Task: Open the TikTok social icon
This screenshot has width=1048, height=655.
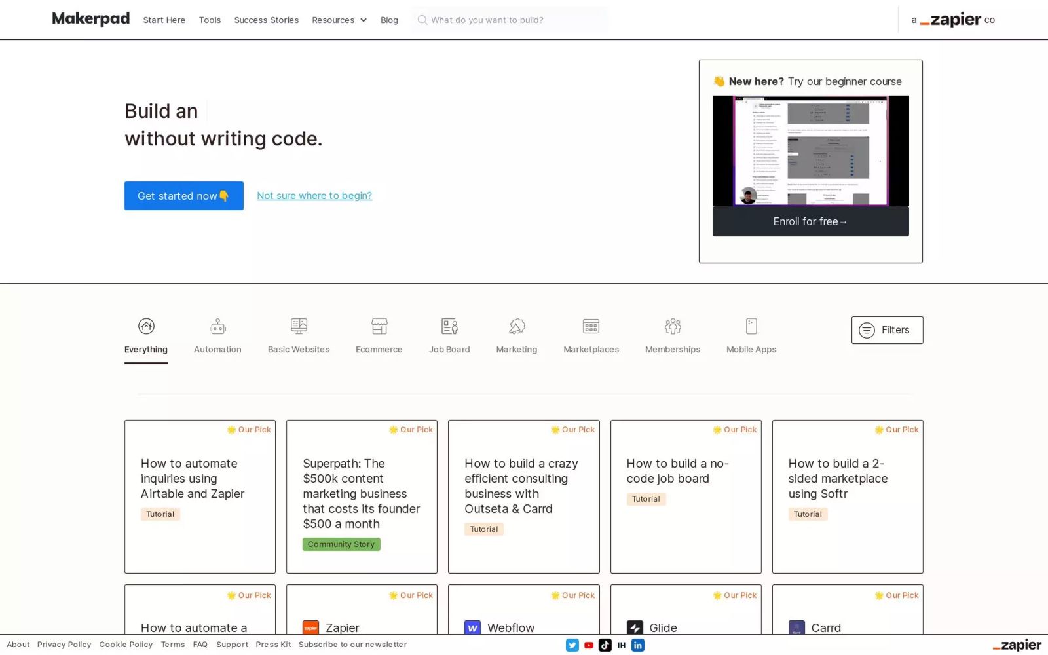Action: 605,645
